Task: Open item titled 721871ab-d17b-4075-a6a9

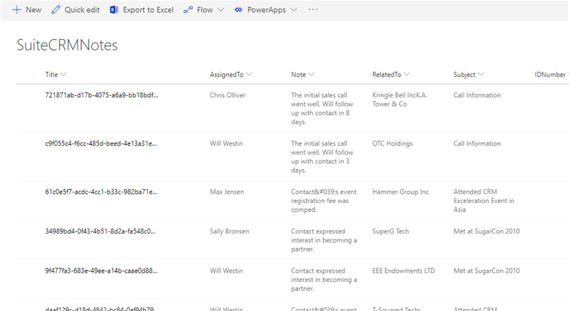Action: coord(100,95)
